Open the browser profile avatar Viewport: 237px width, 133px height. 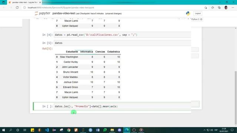point(226,7)
